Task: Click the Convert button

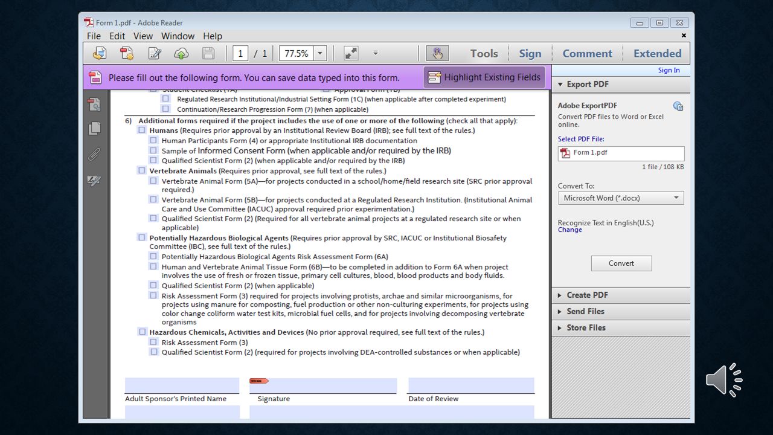Action: click(x=621, y=263)
